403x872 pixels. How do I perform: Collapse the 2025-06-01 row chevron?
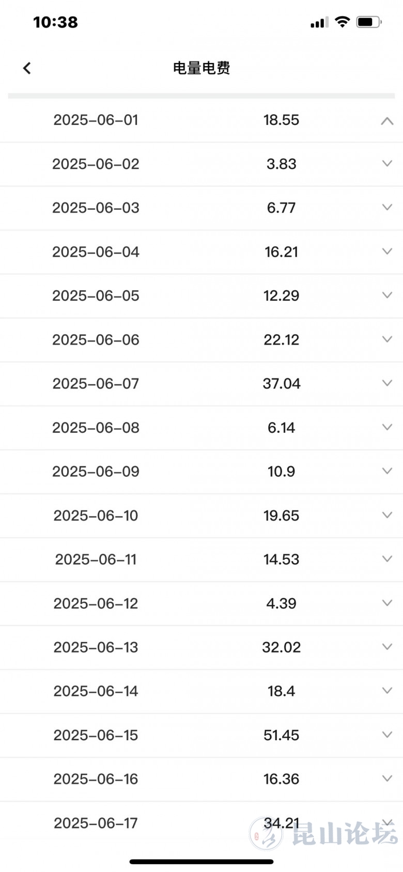click(x=387, y=121)
